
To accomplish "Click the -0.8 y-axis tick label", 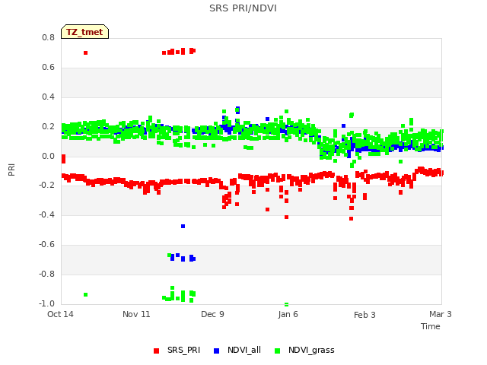I will coord(46,274).
